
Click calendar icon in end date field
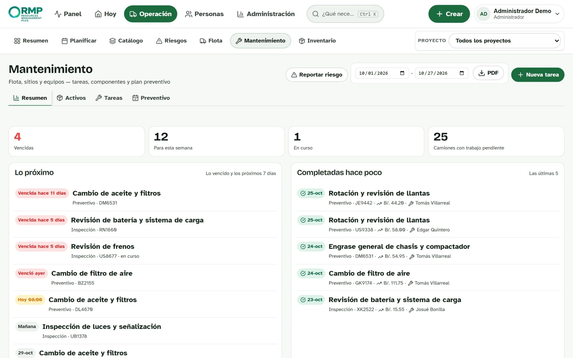pyautogui.click(x=461, y=73)
